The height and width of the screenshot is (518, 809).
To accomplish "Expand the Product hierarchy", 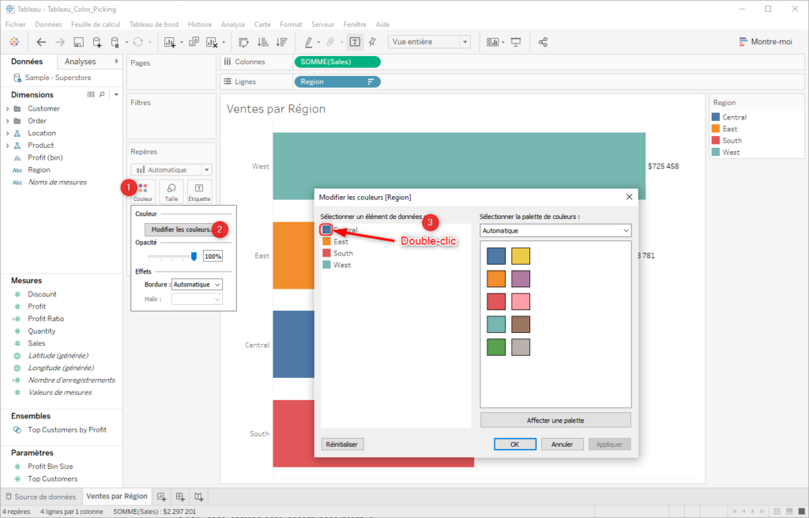I will (x=7, y=146).
